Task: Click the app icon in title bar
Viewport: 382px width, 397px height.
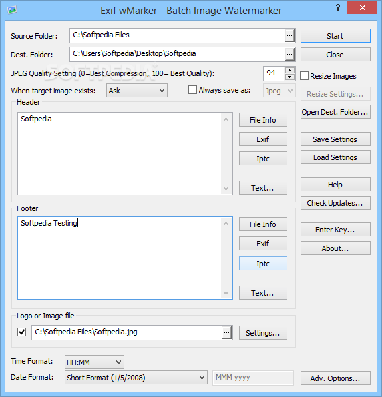Action: 12,10
